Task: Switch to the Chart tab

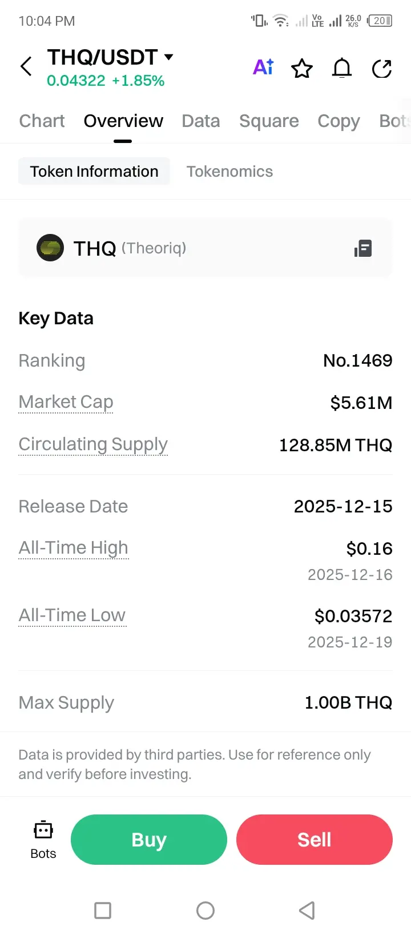Action: [x=42, y=121]
